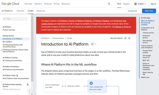This screenshot has width=159, height=95.
Task: Open the Resources top menu
Action: (x=66, y=4)
